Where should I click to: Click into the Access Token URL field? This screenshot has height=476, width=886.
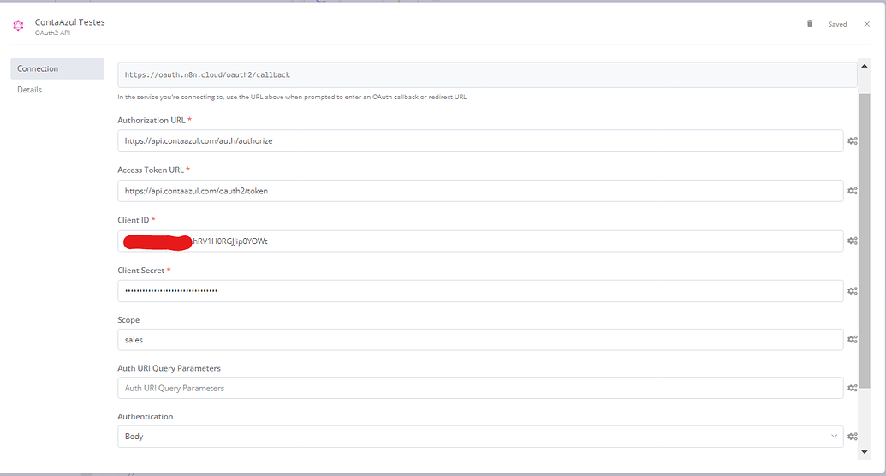(479, 191)
